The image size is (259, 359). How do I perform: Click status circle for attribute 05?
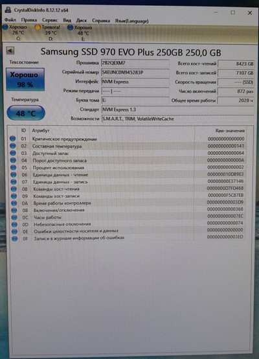(13, 167)
